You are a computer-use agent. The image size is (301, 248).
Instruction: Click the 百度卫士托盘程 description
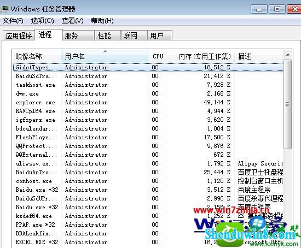pos(261,172)
